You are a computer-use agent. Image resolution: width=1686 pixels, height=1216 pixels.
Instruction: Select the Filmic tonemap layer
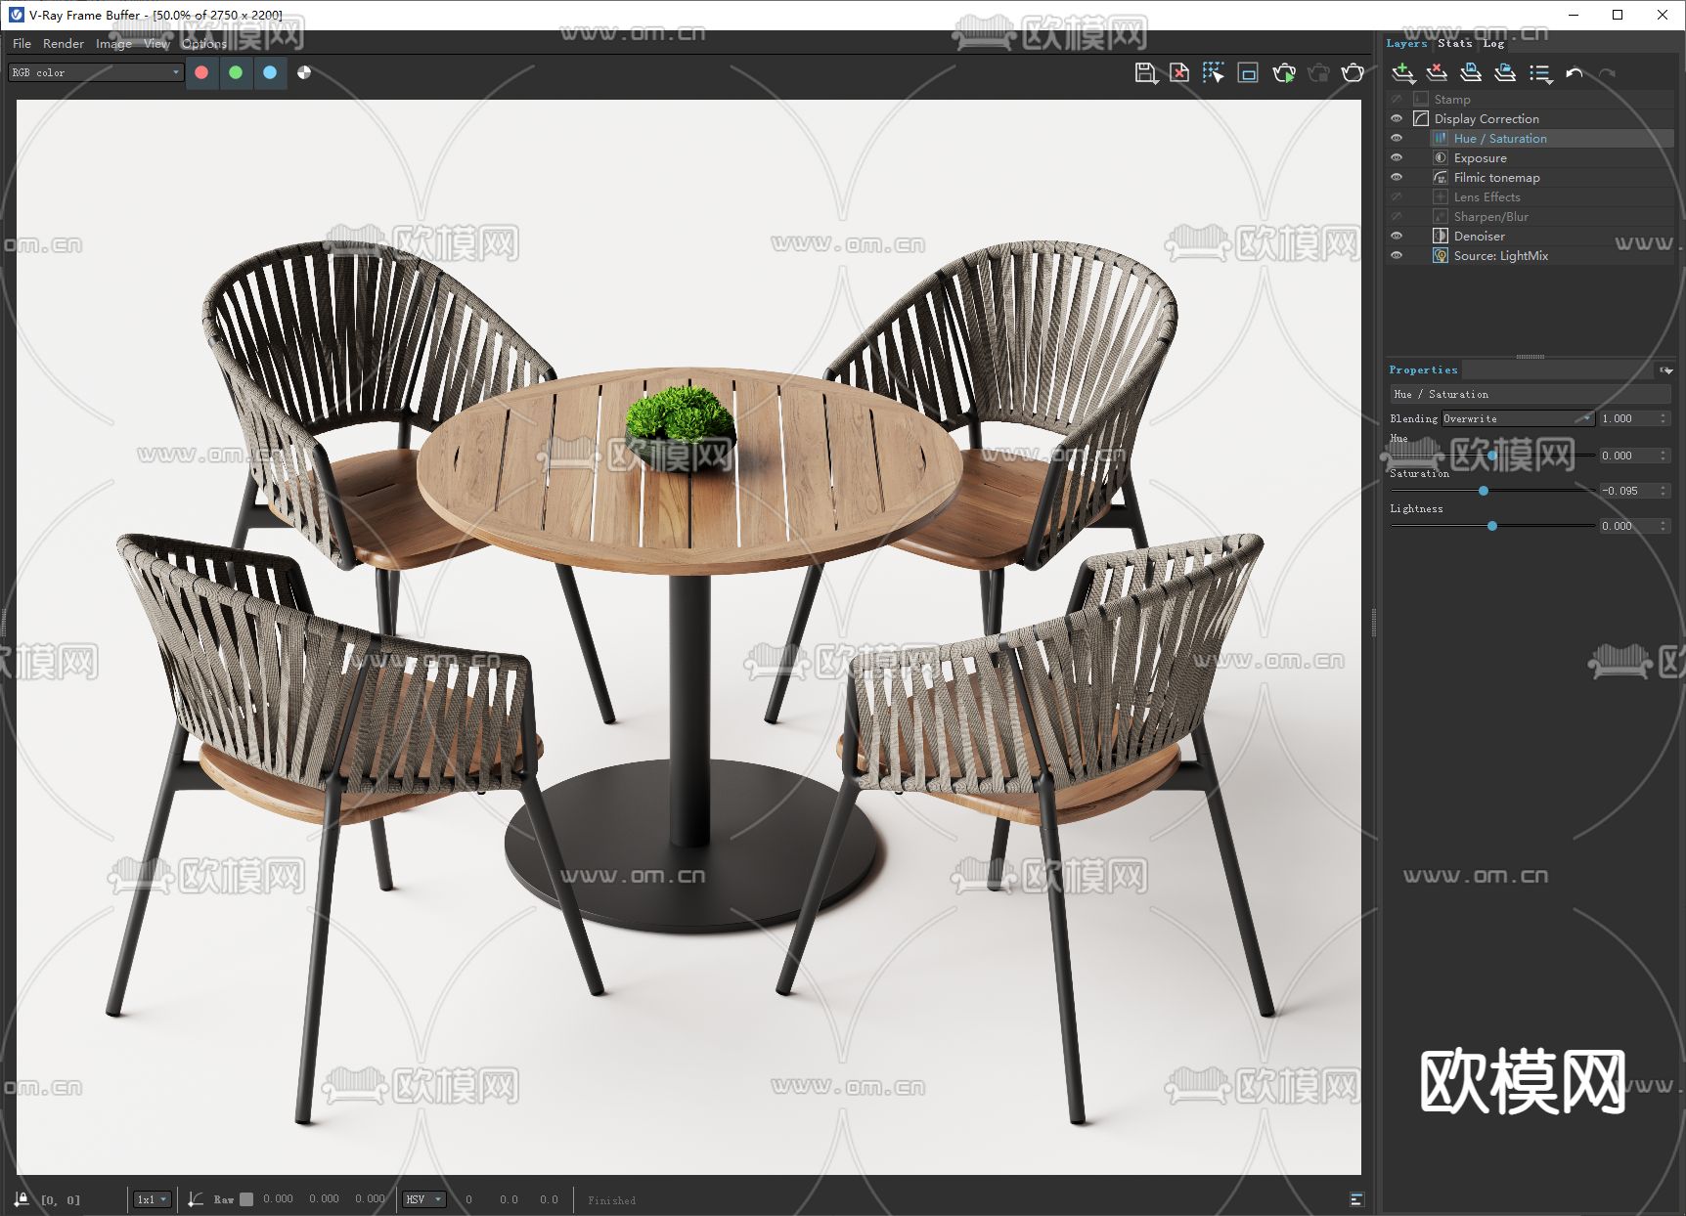(1496, 177)
